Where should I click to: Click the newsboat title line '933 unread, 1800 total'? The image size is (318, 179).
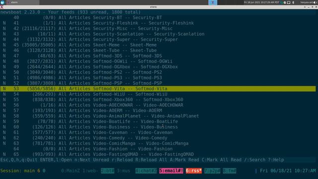[x=109, y=12]
